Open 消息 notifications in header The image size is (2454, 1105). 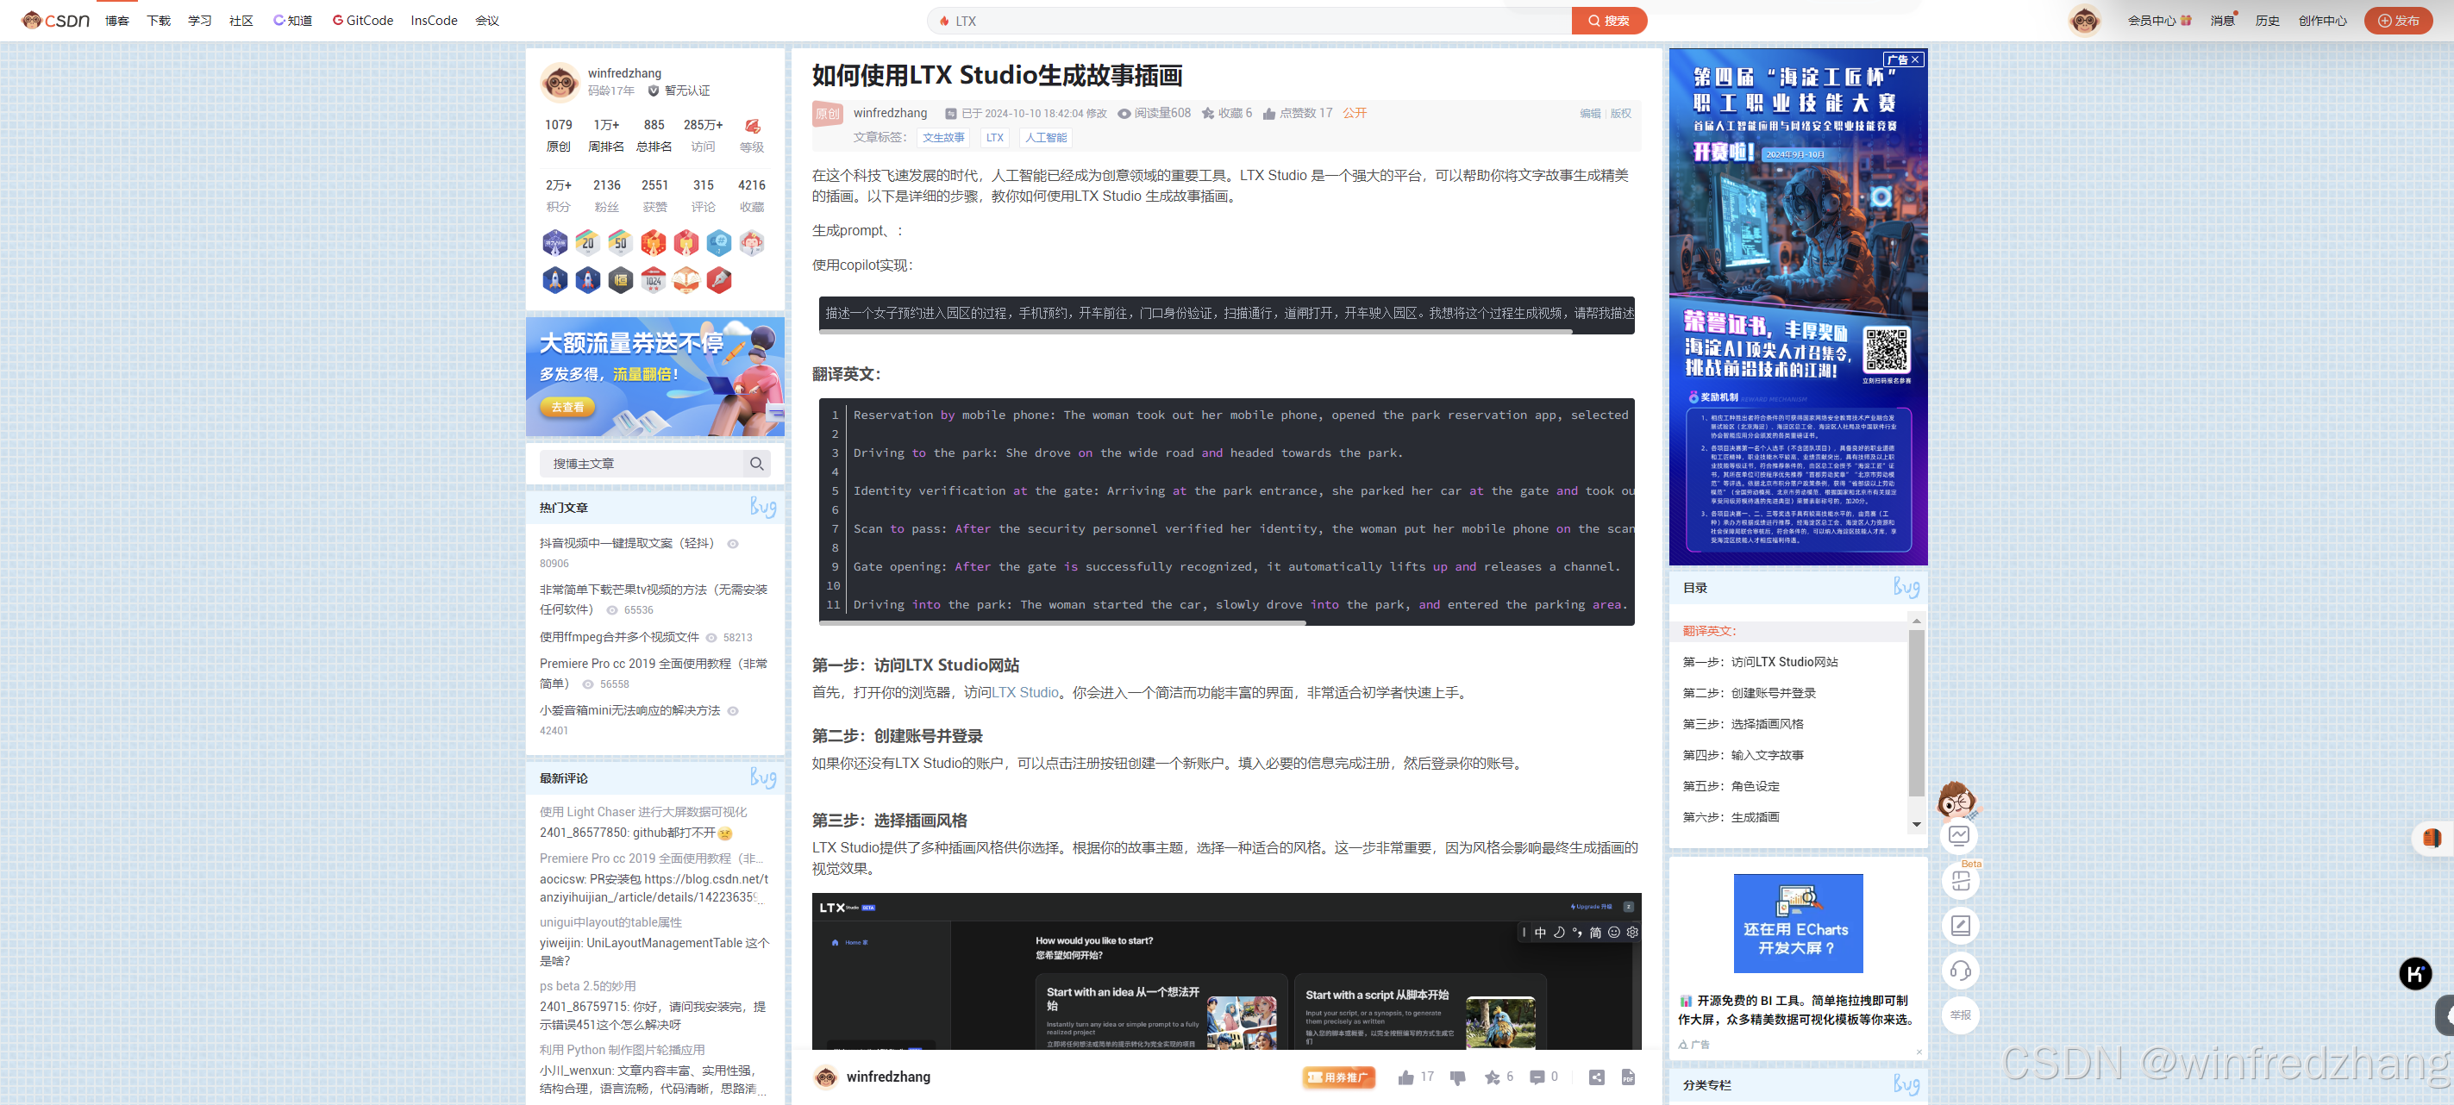[2221, 21]
